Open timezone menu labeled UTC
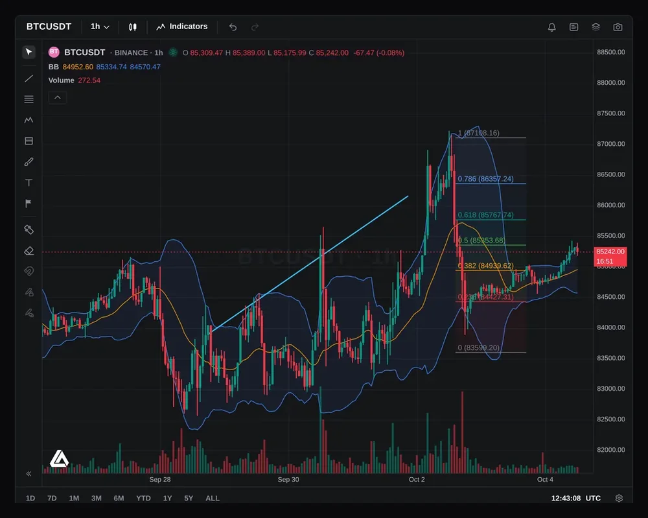This screenshot has height=518, width=648. coord(593,498)
